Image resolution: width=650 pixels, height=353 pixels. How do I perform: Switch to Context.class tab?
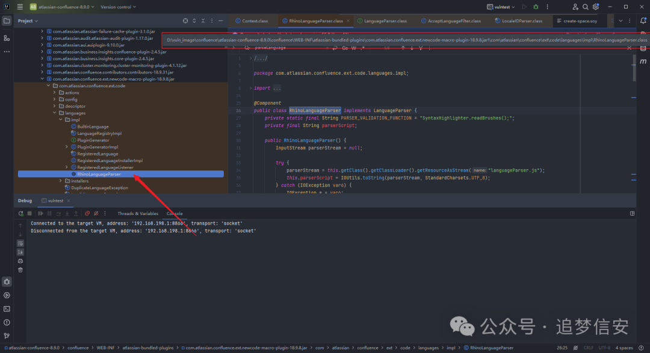[252, 20]
